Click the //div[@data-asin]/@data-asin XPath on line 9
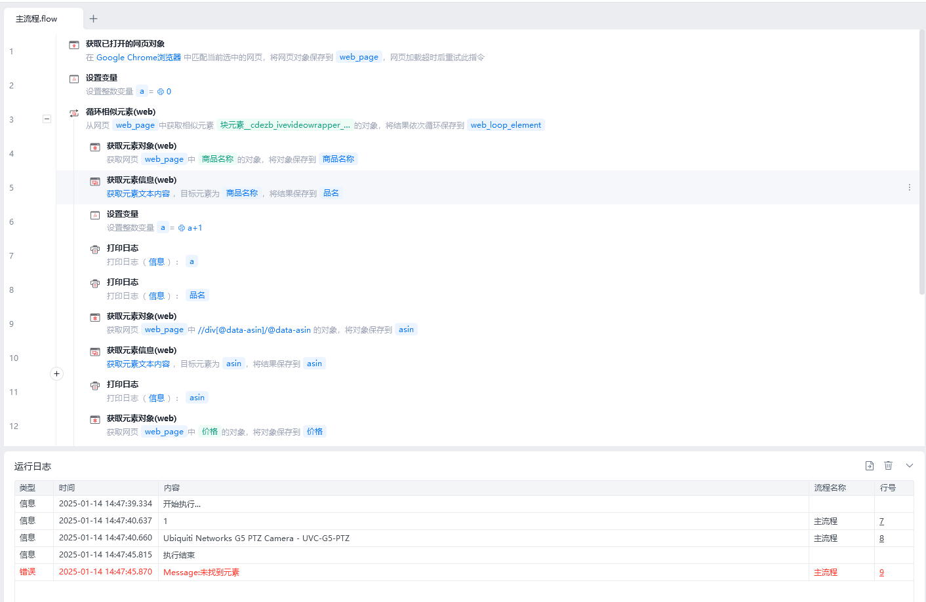The width and height of the screenshot is (926, 602). [254, 330]
